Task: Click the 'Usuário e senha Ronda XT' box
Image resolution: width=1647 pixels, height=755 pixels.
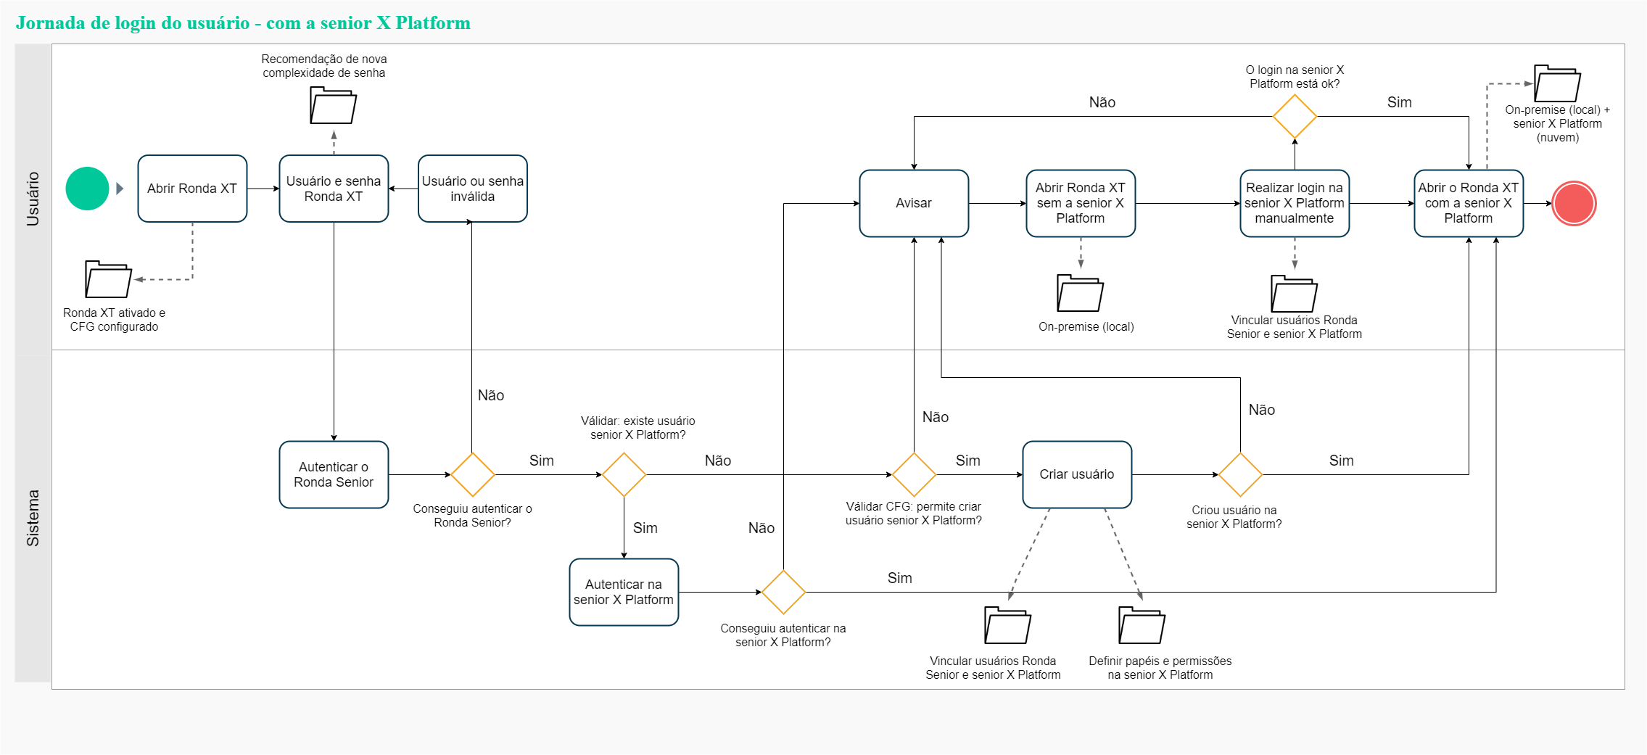Action: 334,189
